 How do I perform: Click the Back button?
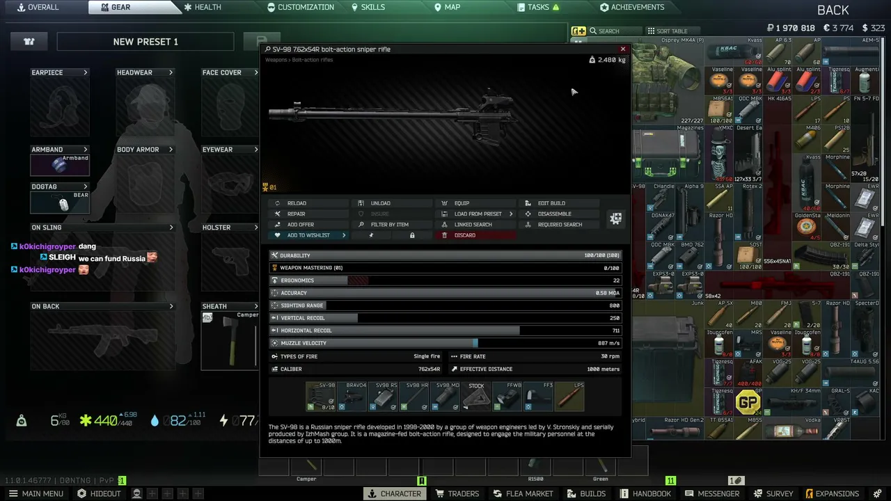(x=833, y=10)
